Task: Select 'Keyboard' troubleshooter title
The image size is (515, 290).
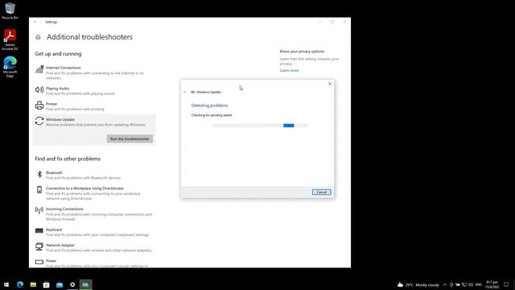Action: click(x=54, y=230)
